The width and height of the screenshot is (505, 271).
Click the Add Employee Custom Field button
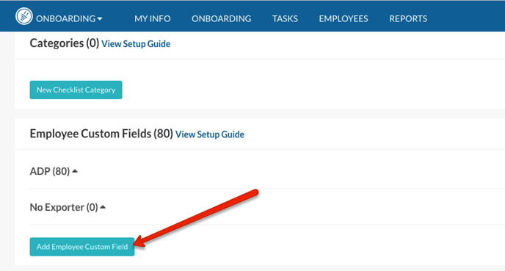pyautogui.click(x=82, y=247)
